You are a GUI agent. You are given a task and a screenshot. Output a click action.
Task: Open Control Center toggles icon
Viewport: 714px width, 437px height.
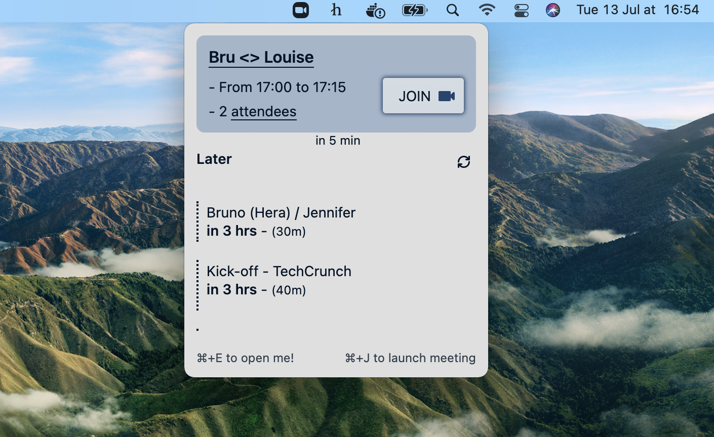click(522, 10)
